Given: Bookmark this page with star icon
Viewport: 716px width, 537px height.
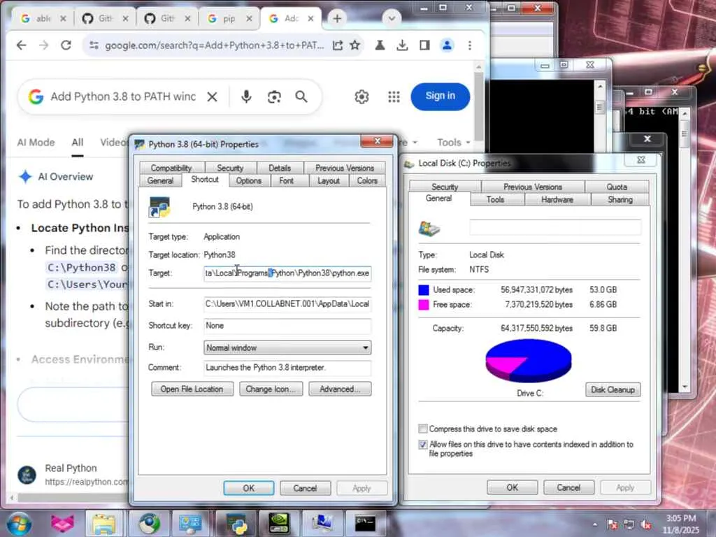Looking at the screenshot, I should [x=355, y=45].
